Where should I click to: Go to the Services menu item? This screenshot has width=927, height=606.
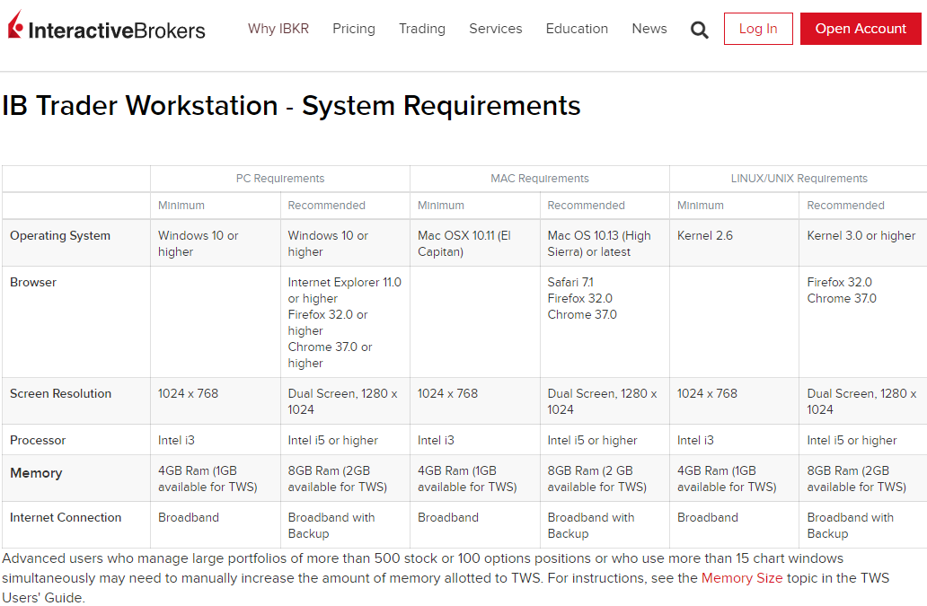tap(495, 29)
